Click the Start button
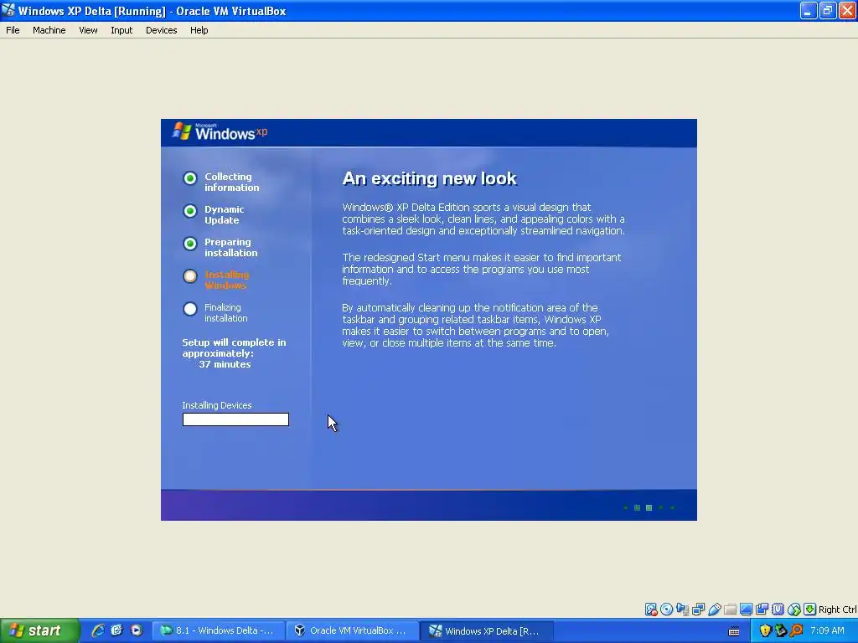858x643 pixels. click(39, 630)
